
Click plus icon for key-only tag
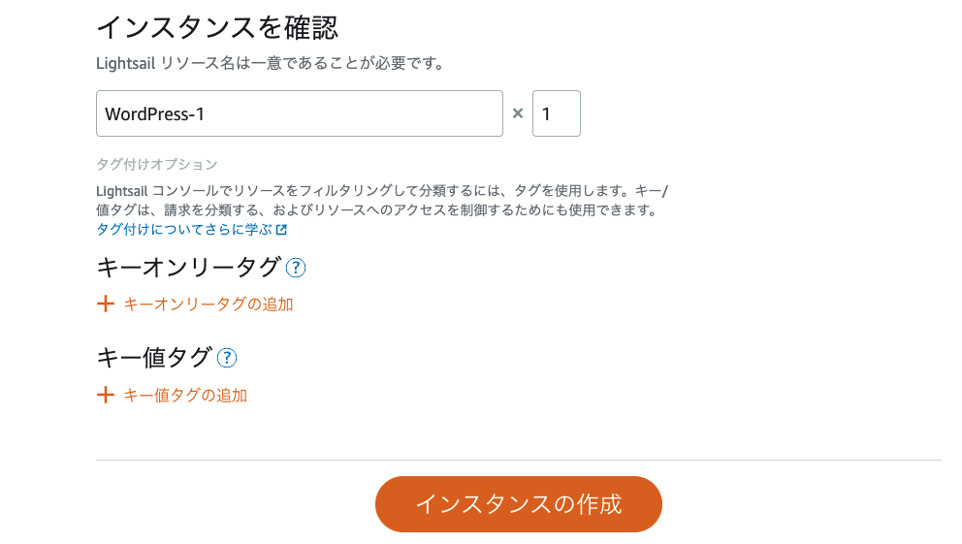click(x=106, y=304)
